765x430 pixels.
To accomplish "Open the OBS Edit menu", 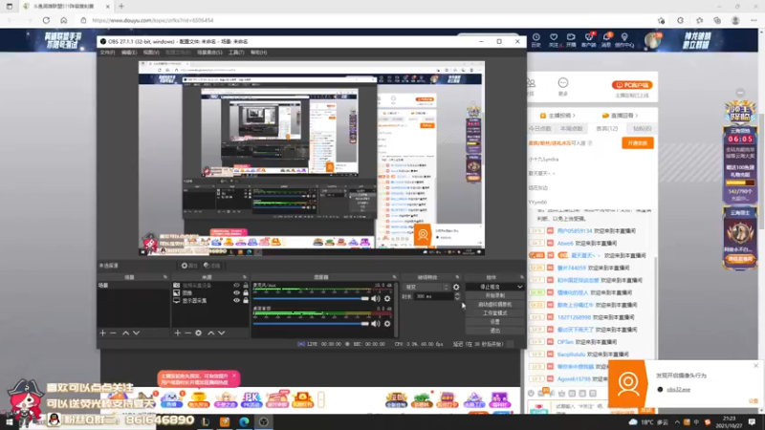I will click(x=129, y=53).
